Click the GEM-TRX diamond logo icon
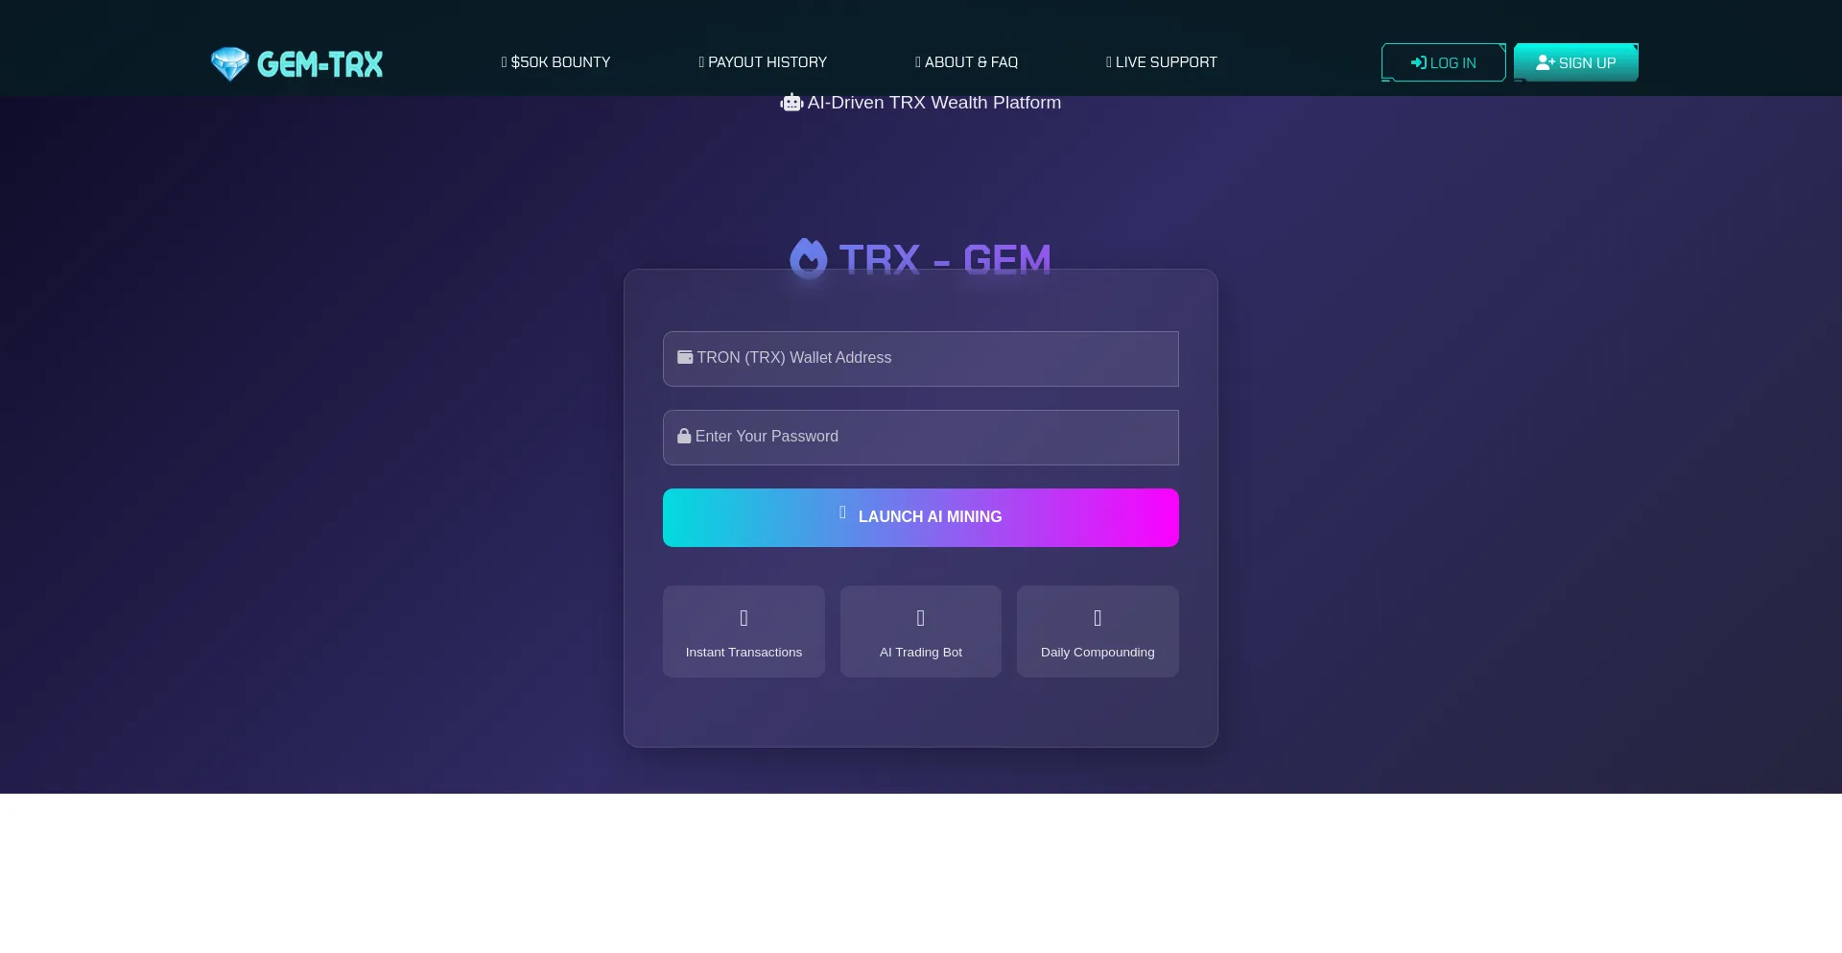The height and width of the screenshot is (953, 1842). pyautogui.click(x=230, y=63)
